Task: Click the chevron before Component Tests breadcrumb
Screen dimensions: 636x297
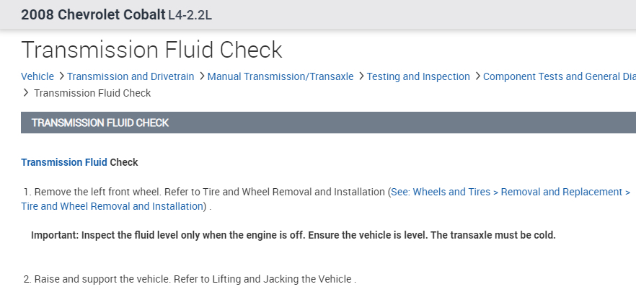Action: (477, 76)
